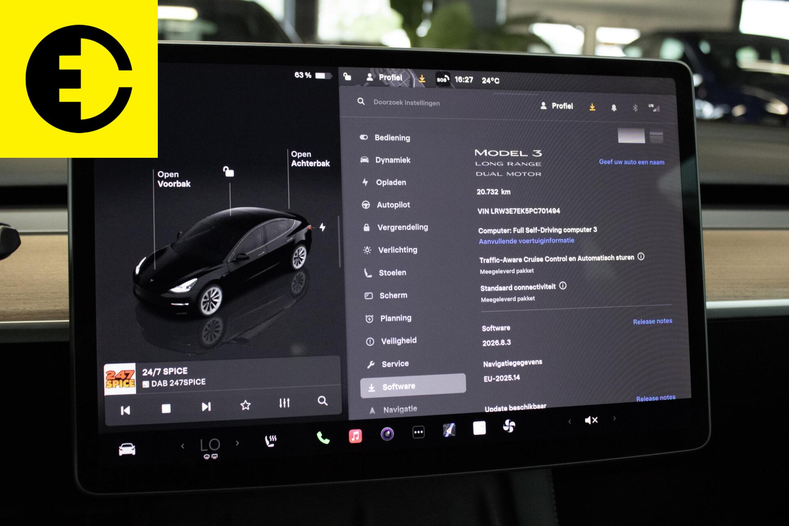Tap charge port lightning bolt icon

click(323, 227)
